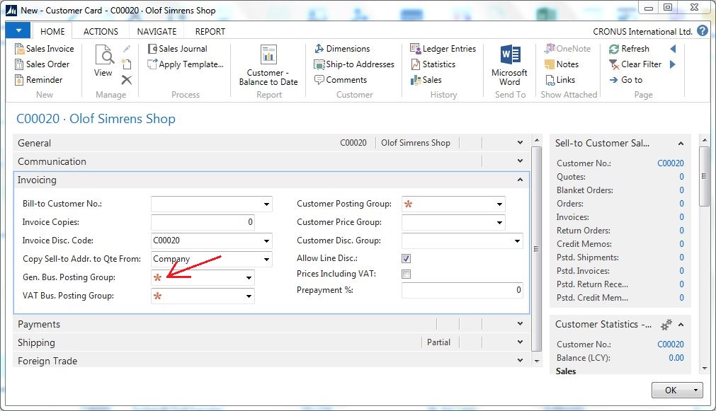Open Copy Sell-to Addr. to Qte From dropdown
Screen dimensions: 716x411
tap(267, 259)
